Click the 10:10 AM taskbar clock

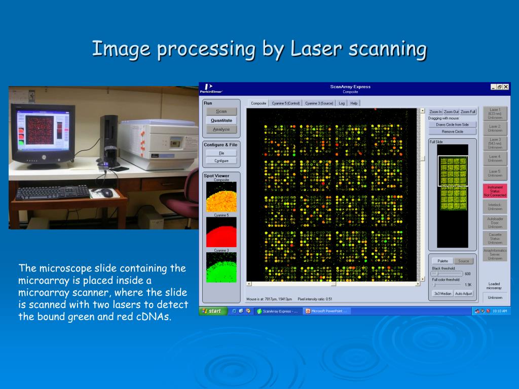point(499,311)
